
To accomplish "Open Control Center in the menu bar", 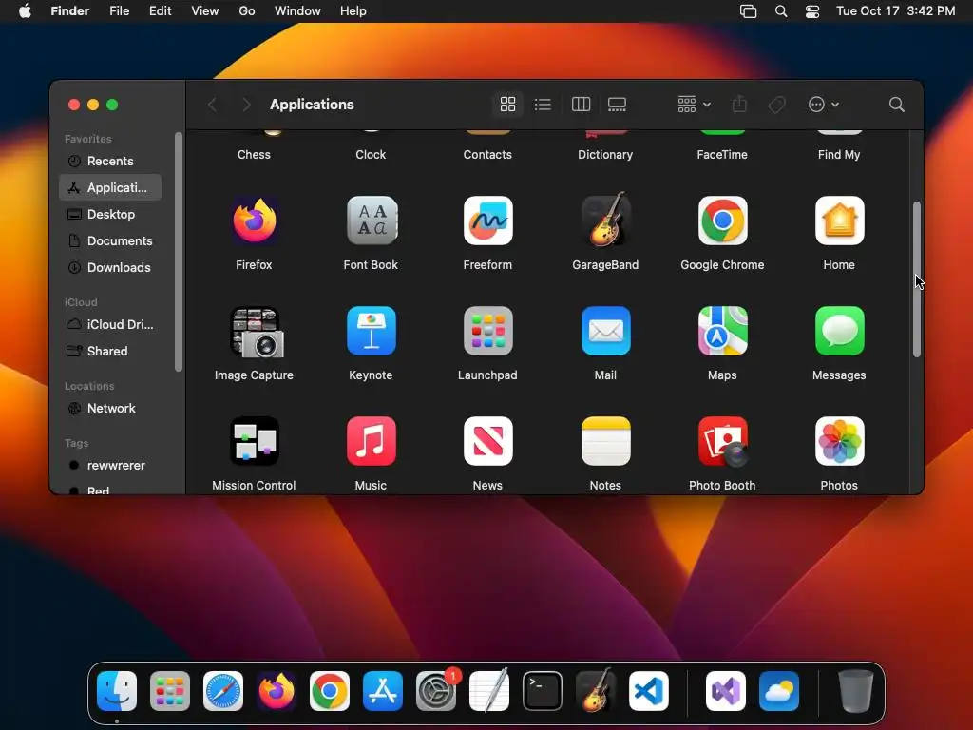I will [x=812, y=11].
